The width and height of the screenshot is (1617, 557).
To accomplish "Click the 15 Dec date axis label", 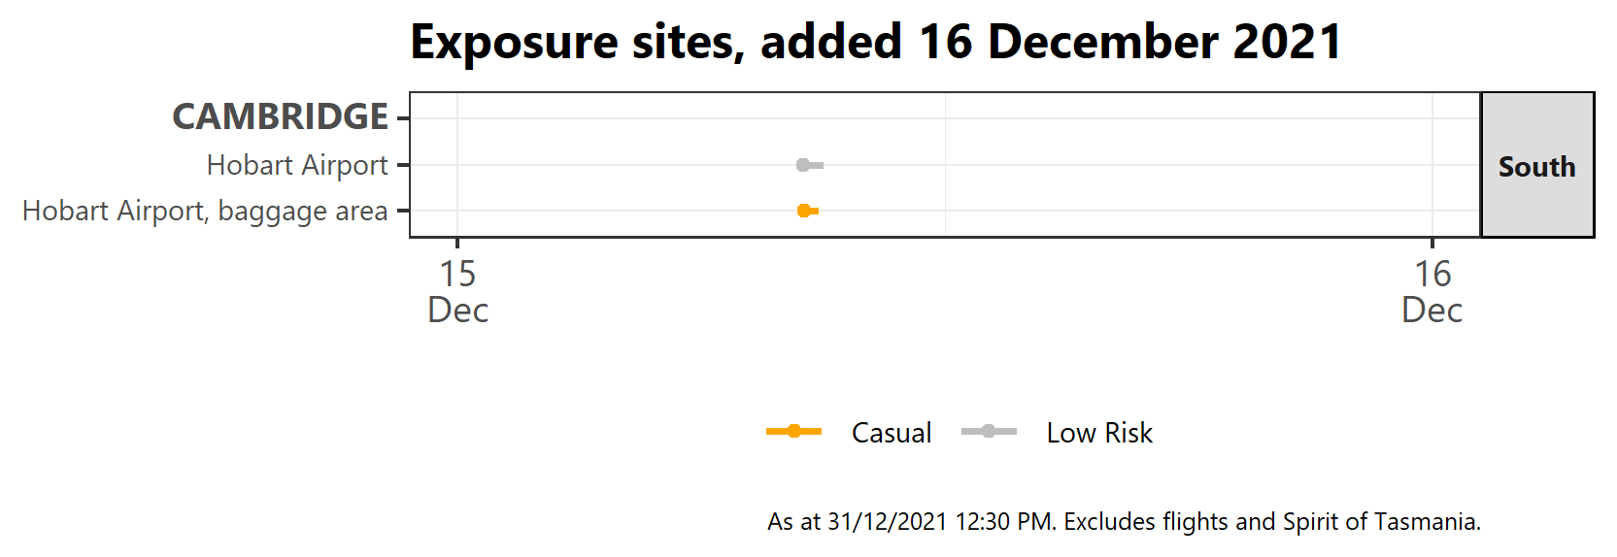I will (x=457, y=292).
